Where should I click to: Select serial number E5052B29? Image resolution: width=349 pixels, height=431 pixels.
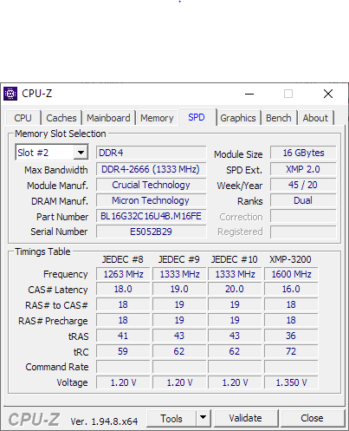(x=152, y=232)
